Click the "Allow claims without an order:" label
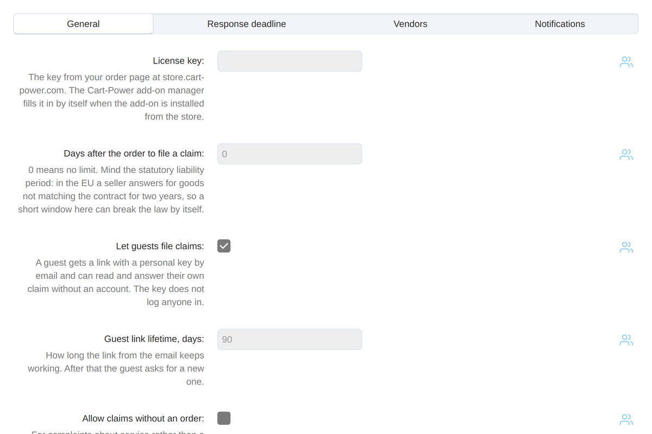 pyautogui.click(x=143, y=418)
